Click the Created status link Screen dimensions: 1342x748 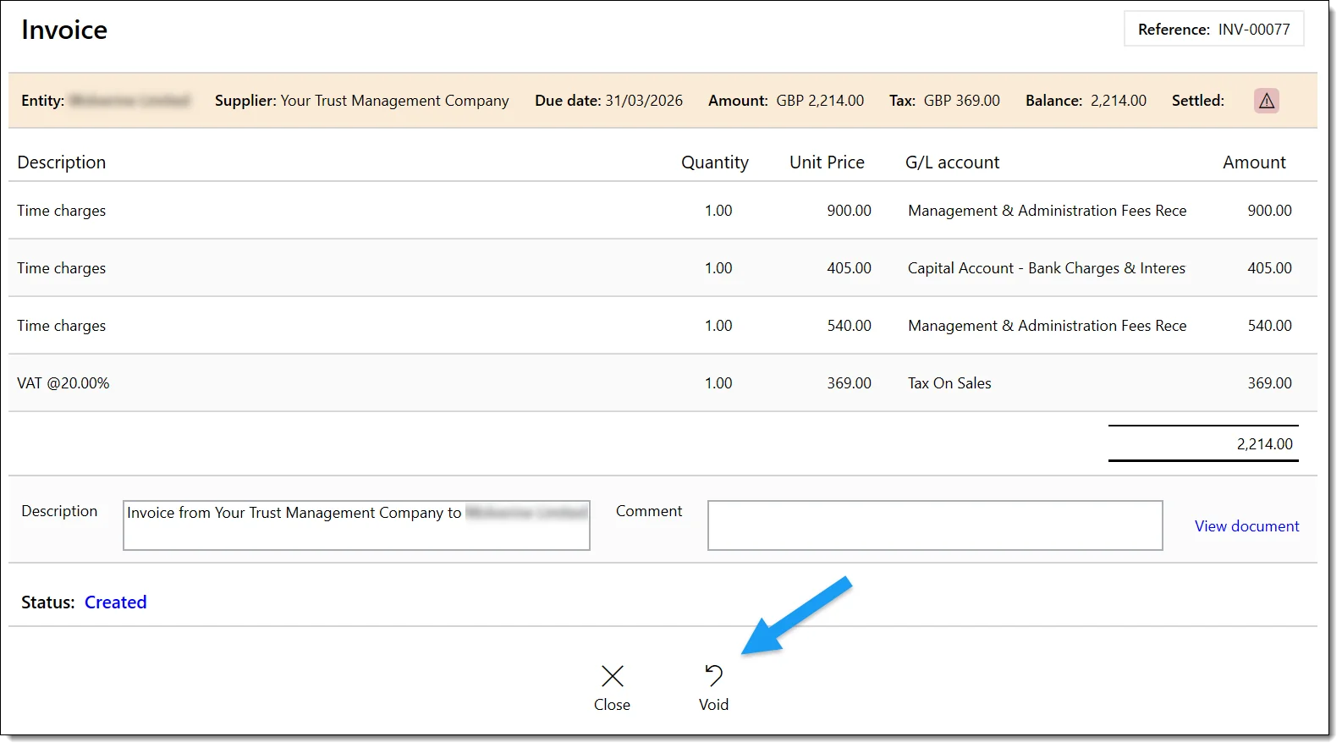click(x=116, y=602)
